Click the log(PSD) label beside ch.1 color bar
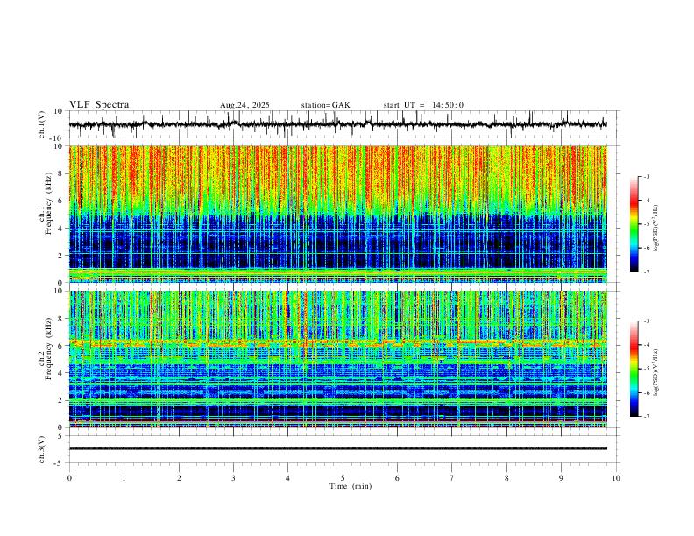 point(656,228)
